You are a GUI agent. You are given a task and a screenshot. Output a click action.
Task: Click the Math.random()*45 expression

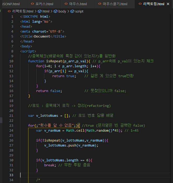coord(102,131)
